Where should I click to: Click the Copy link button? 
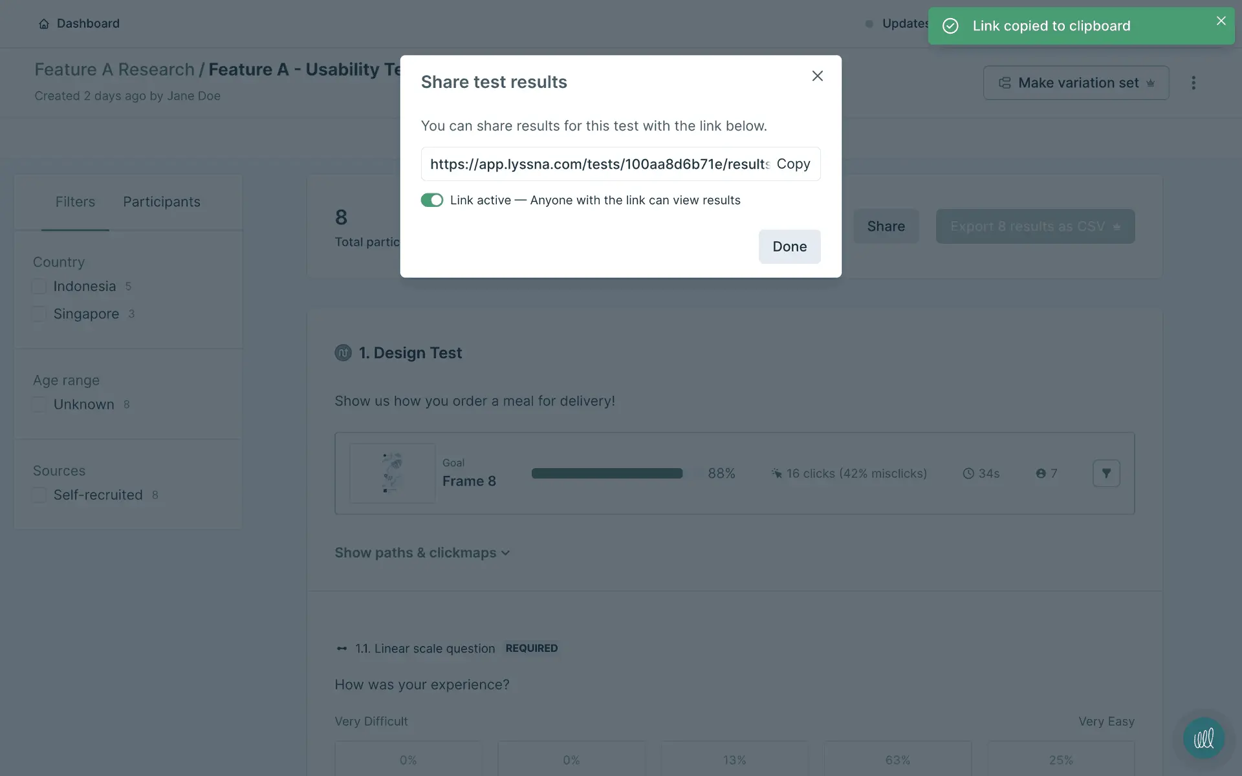point(793,164)
